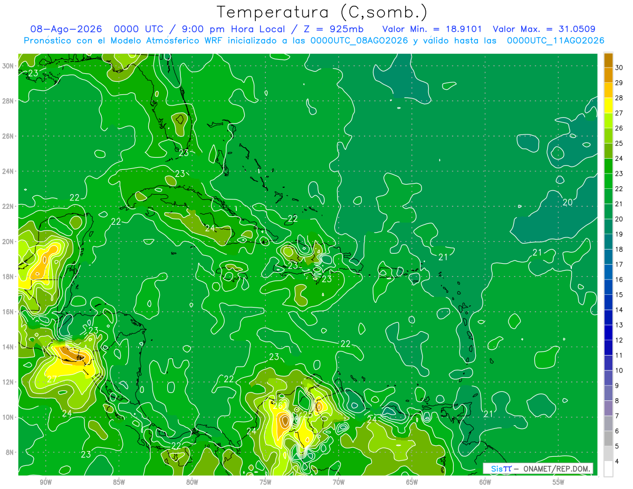The width and height of the screenshot is (633, 489).
Task: Click the 'SisTT - ONAMET/REP.DOM.' credit box
Action: click(x=538, y=468)
